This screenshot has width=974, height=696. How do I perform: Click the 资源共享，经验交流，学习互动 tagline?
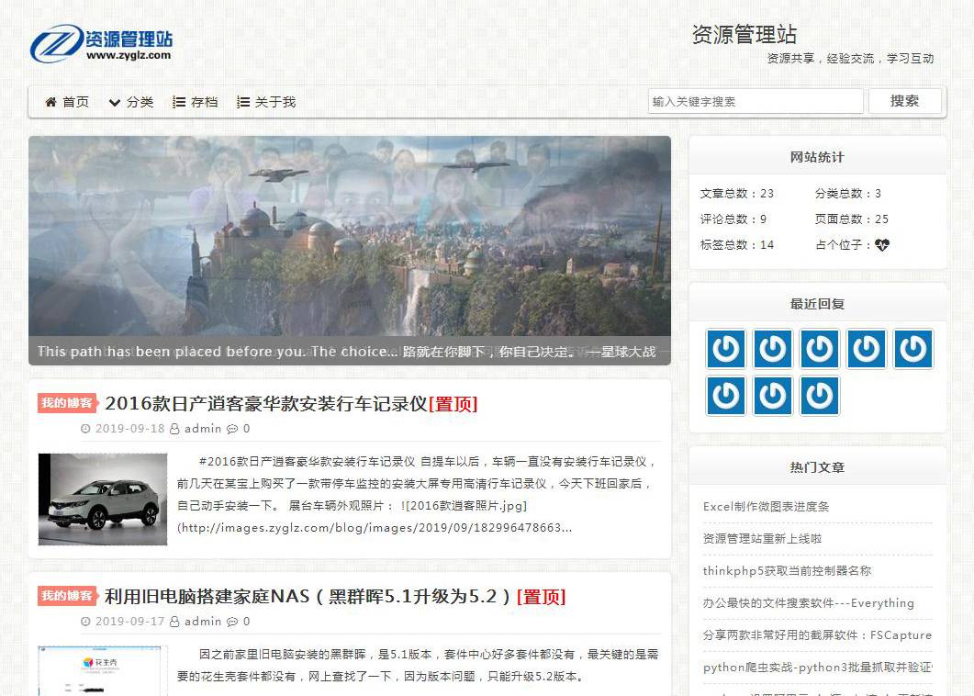coord(850,59)
